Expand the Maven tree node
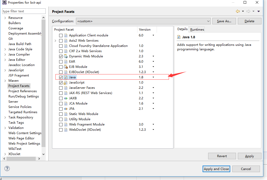Image resolution: width=267 pixels, height=180 pixels. [5, 81]
